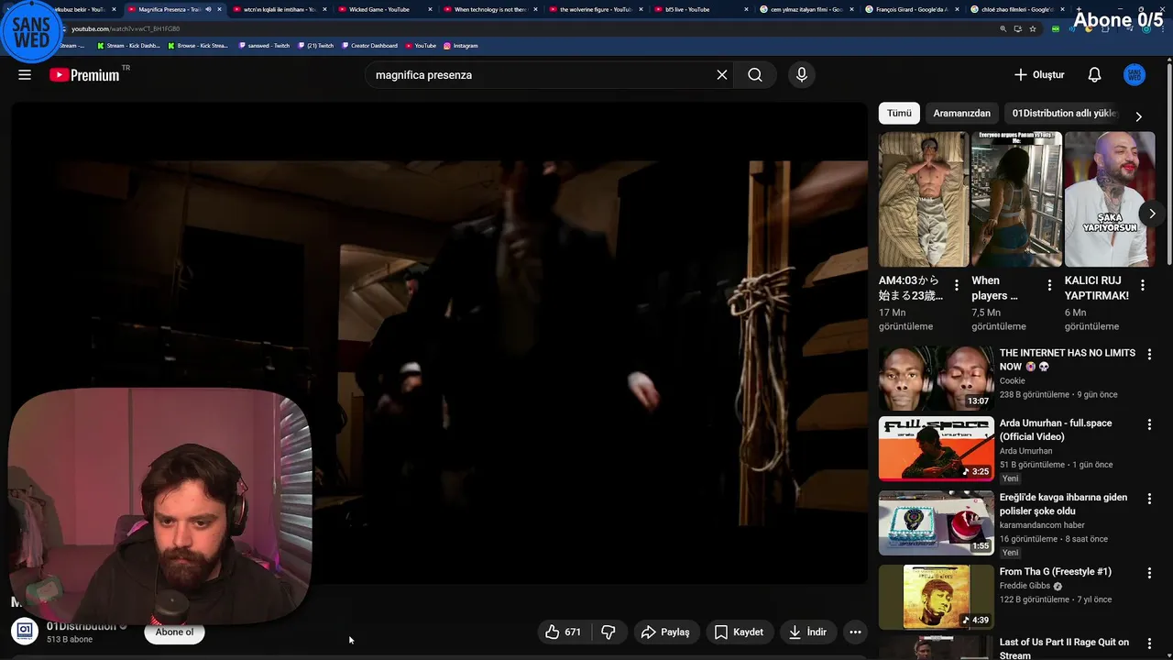Image resolution: width=1173 pixels, height=660 pixels.
Task: Click the main video player area
Action: tap(439, 343)
